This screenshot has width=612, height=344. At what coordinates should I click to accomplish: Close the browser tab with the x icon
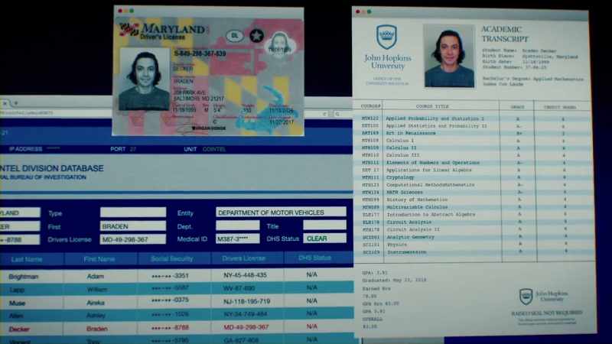[x=5, y=103]
